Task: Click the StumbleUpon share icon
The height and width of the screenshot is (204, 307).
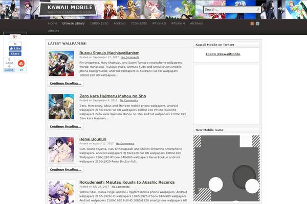Action: [21, 63]
